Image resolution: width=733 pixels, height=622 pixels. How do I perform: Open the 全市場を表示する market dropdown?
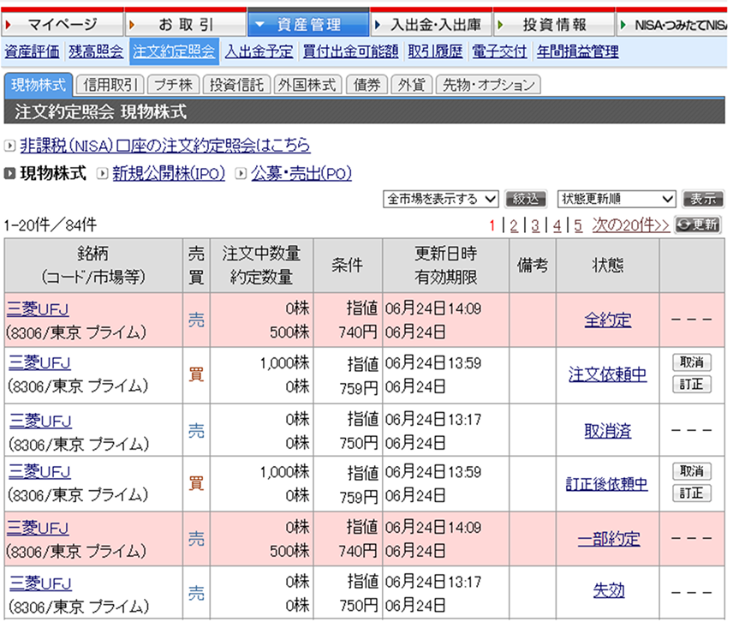pos(441,199)
